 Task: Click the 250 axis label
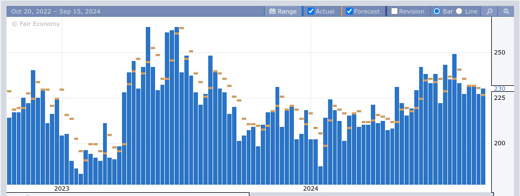click(499, 53)
